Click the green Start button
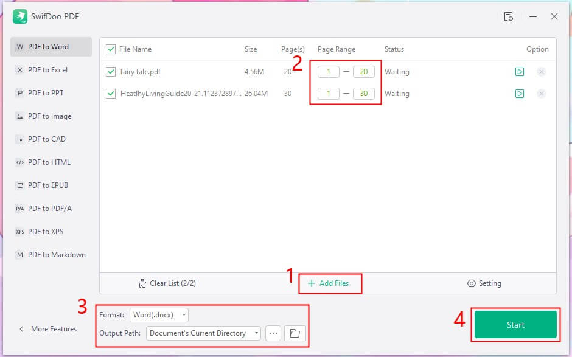 pyautogui.click(x=515, y=325)
